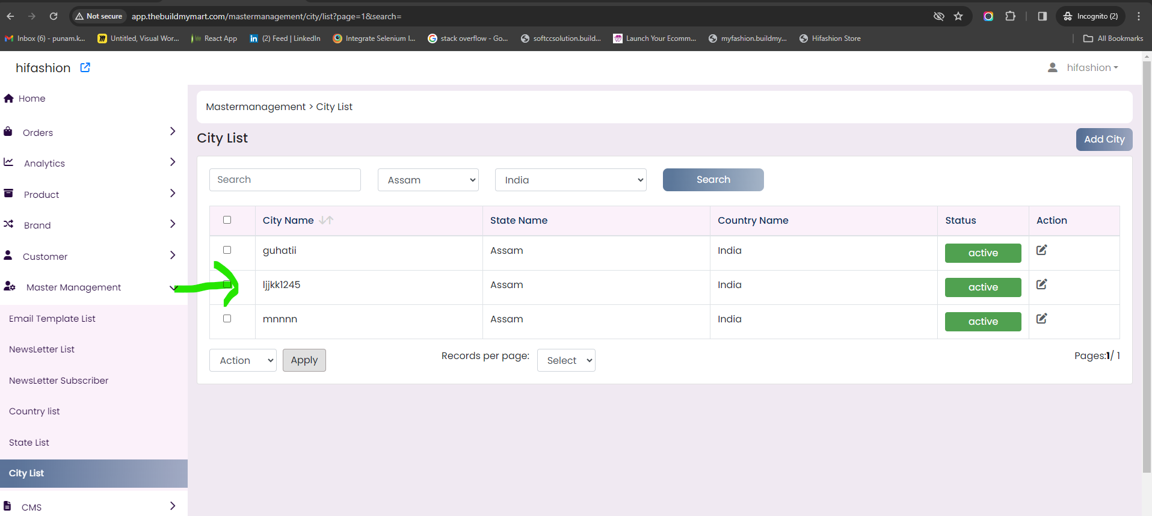Click the Orders bag icon
Image resolution: width=1152 pixels, height=516 pixels.
tap(8, 131)
